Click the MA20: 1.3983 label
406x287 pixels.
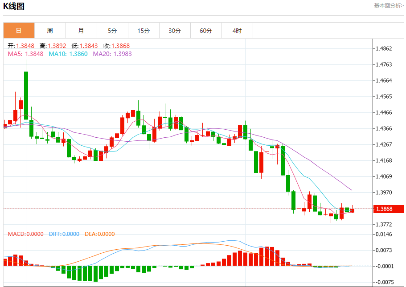tap(112, 54)
